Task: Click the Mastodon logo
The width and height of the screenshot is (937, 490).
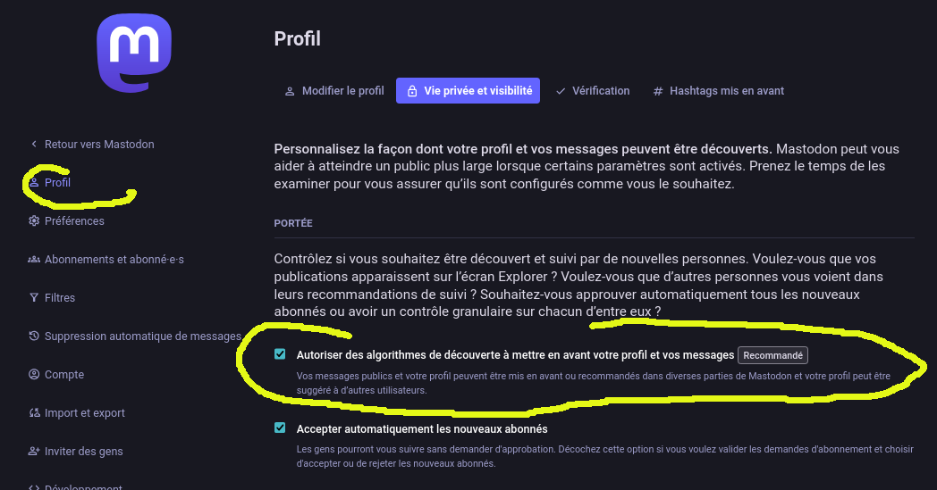Action: [134, 53]
